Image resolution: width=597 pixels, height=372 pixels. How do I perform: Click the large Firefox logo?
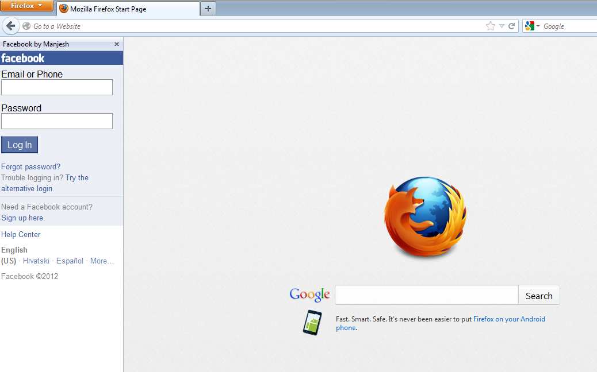coord(425,216)
